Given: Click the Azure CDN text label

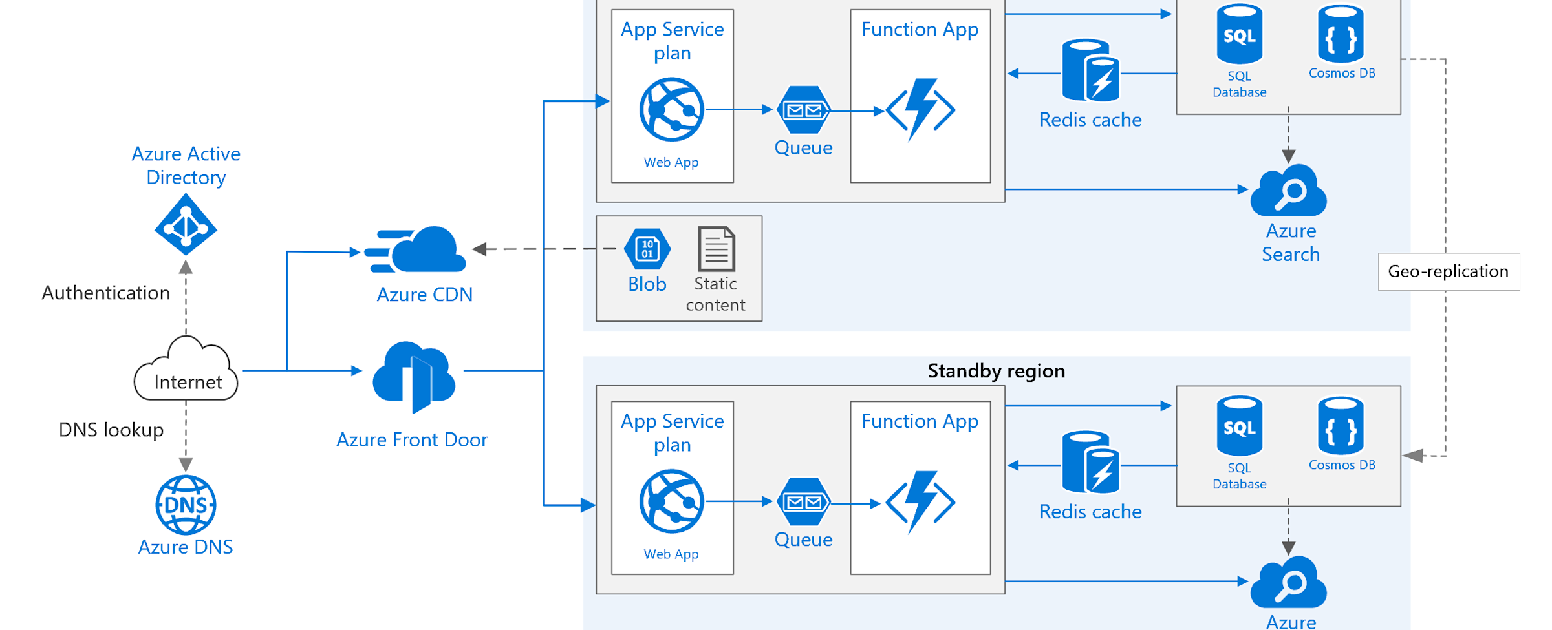Looking at the screenshot, I should click(x=425, y=295).
